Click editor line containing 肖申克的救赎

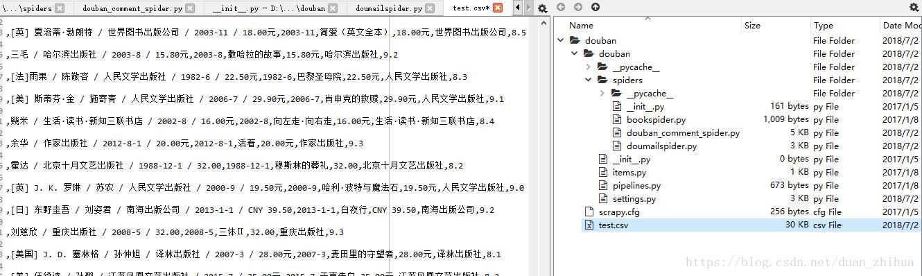(254, 98)
